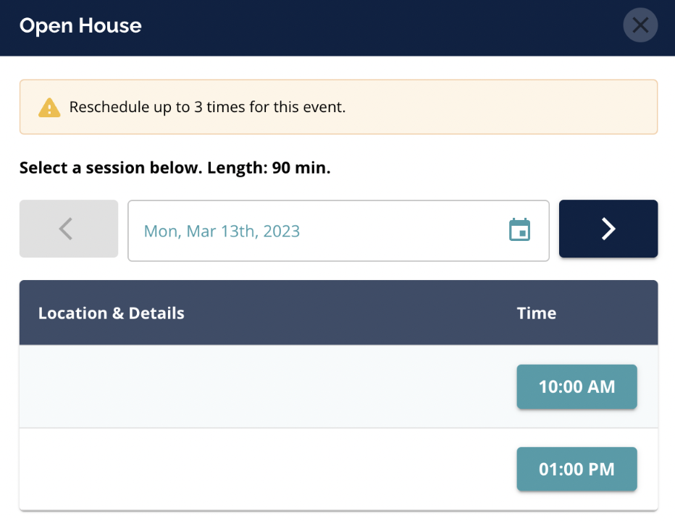Book the 01:00 PM time slot
Screen dimensions: 675x521
(577, 470)
